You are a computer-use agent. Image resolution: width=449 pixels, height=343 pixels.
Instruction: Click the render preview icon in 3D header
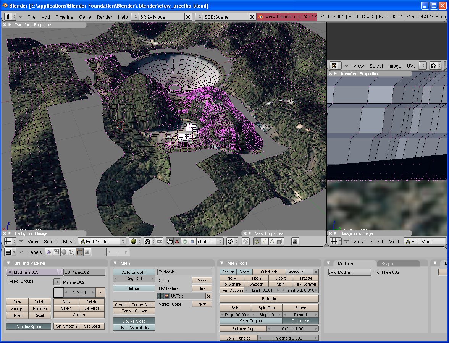295,241
